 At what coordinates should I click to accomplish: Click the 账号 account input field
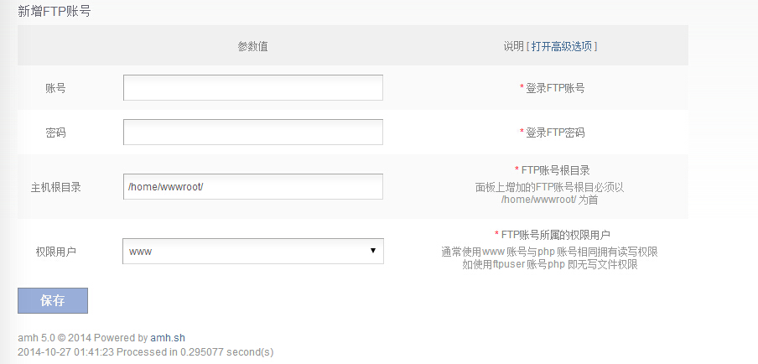point(252,87)
